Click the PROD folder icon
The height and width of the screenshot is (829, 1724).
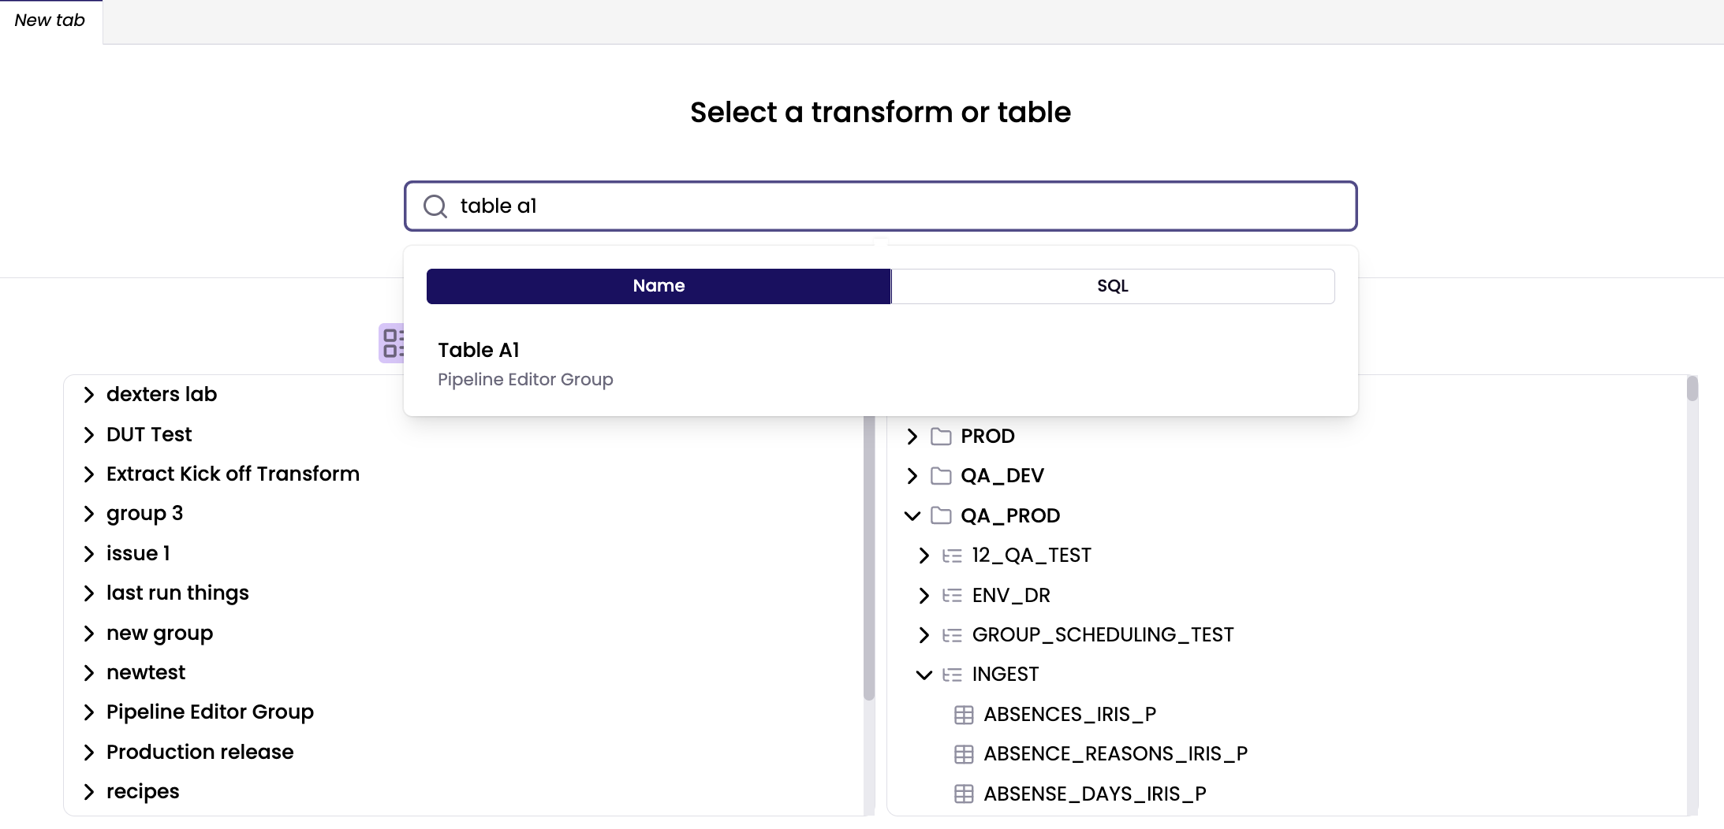[x=941, y=436]
